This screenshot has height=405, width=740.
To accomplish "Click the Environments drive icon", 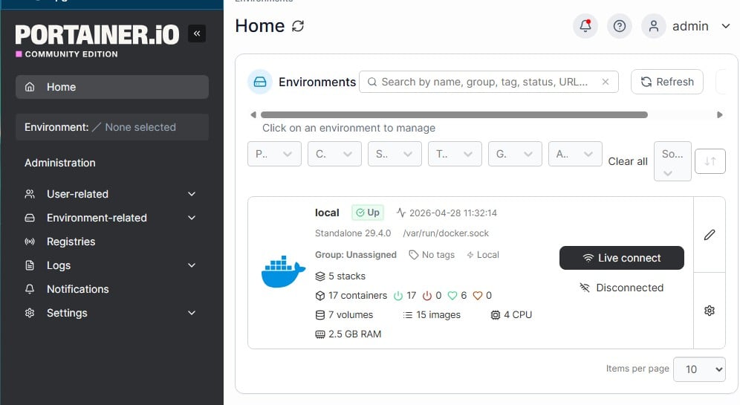I will point(260,82).
